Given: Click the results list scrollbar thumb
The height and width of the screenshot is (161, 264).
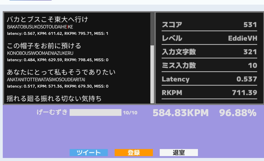Looking at the screenshot, I should click(152, 29).
